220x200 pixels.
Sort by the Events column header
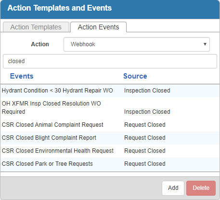[x=22, y=76]
